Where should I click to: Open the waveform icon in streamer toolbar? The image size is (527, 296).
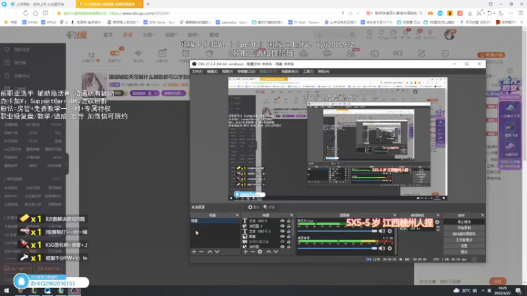pos(138,53)
